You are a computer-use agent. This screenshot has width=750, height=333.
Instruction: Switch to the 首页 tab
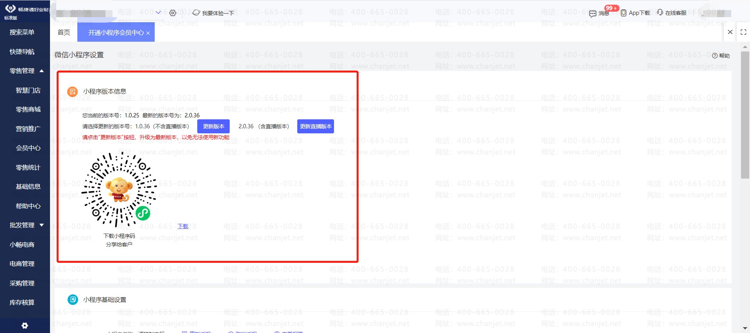click(x=64, y=32)
